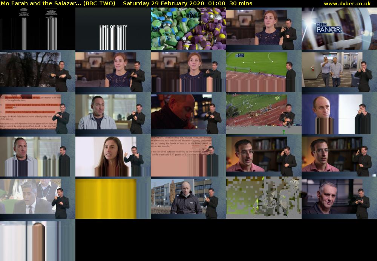The width and height of the screenshot is (377, 261).
Task: Open the bald man at night thumbnail
Action: 188,113
